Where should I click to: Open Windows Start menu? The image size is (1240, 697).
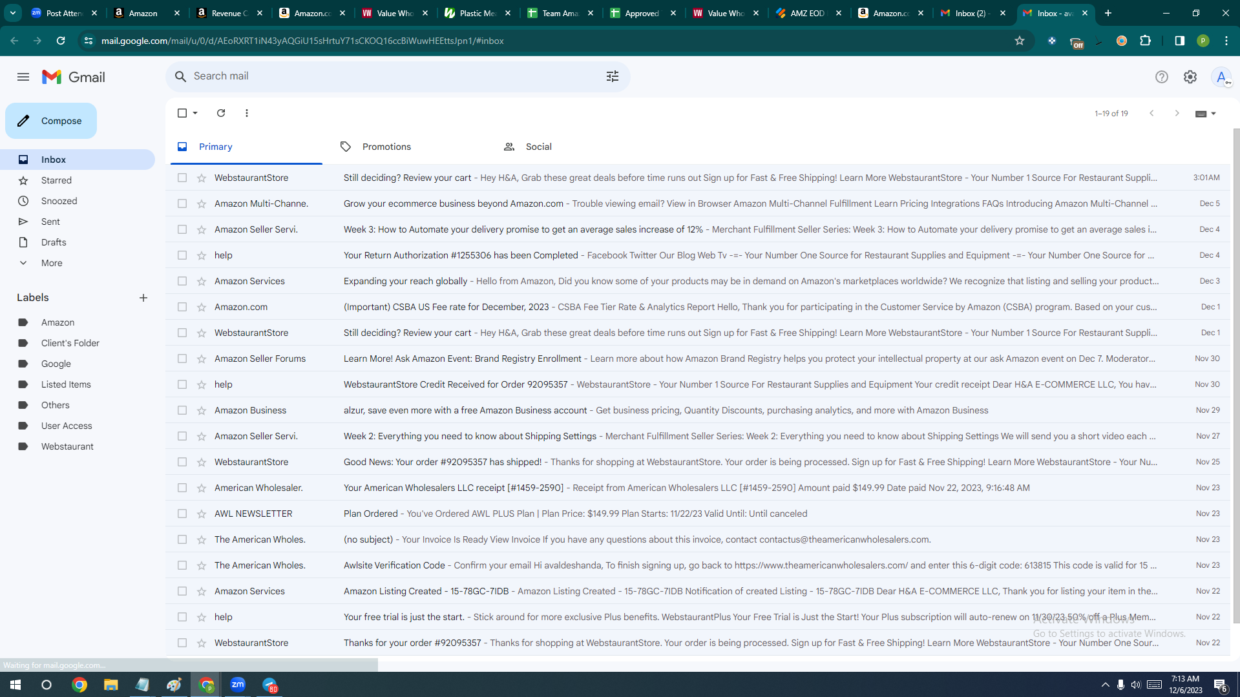click(16, 684)
